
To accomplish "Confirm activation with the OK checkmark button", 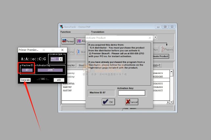I will coord(108,102).
